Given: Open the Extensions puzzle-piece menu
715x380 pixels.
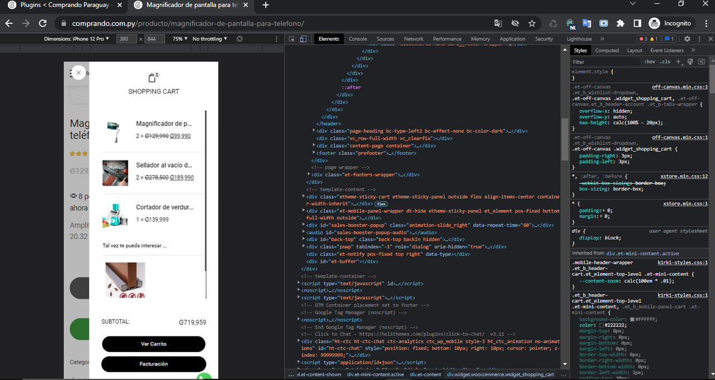Looking at the screenshot, I should 621,23.
